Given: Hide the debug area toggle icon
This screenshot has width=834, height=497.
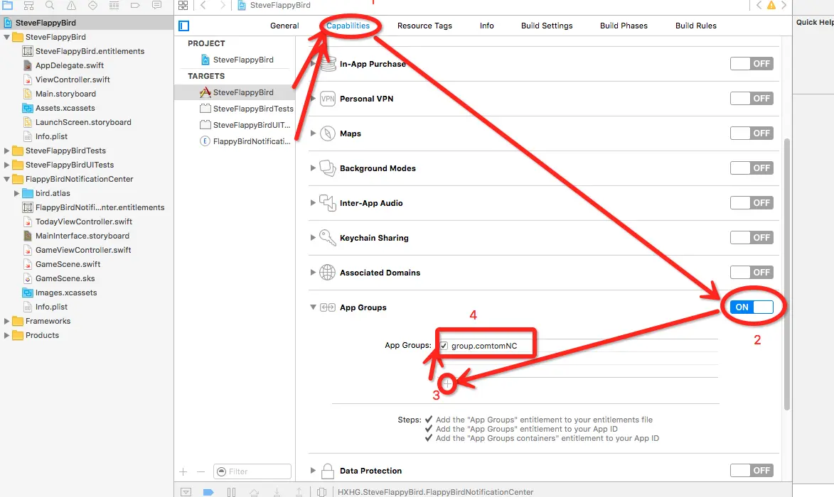Looking at the screenshot, I should [186, 492].
